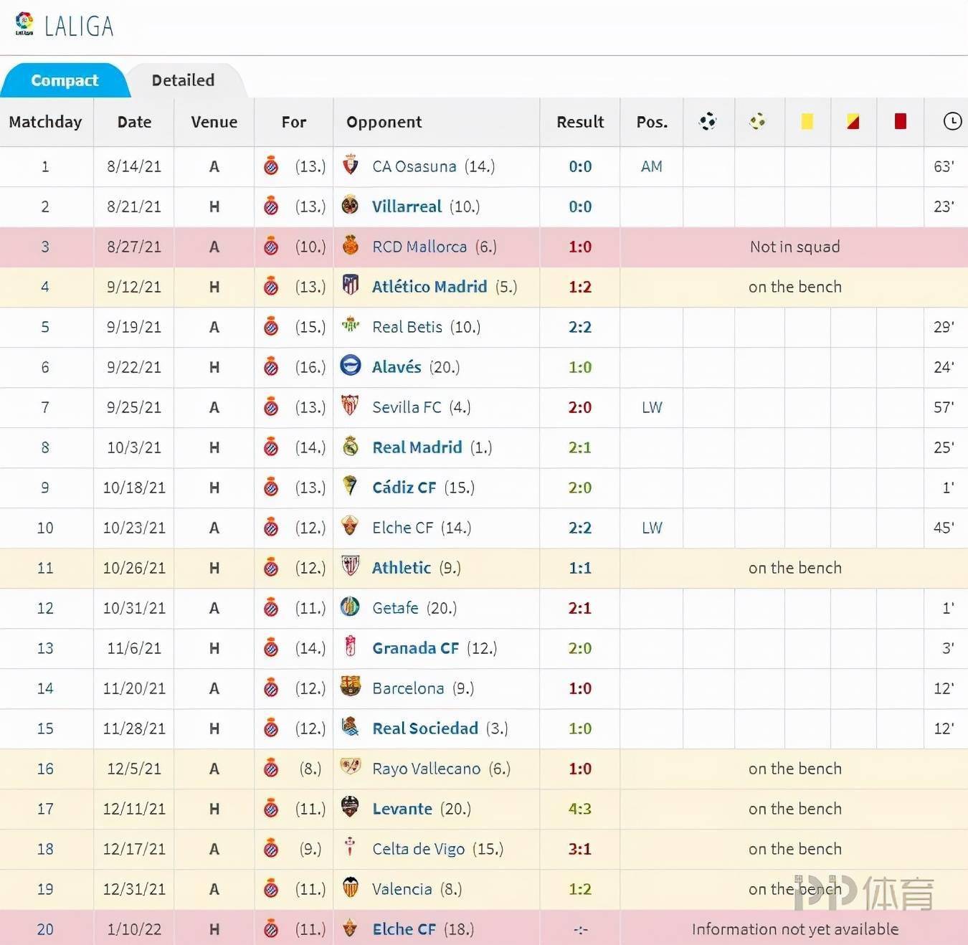
Task: Open the 4:3 result against Levante
Action: 580,809
